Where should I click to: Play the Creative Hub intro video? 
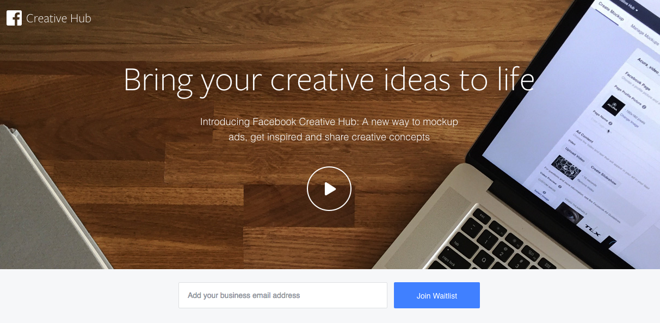click(x=329, y=189)
